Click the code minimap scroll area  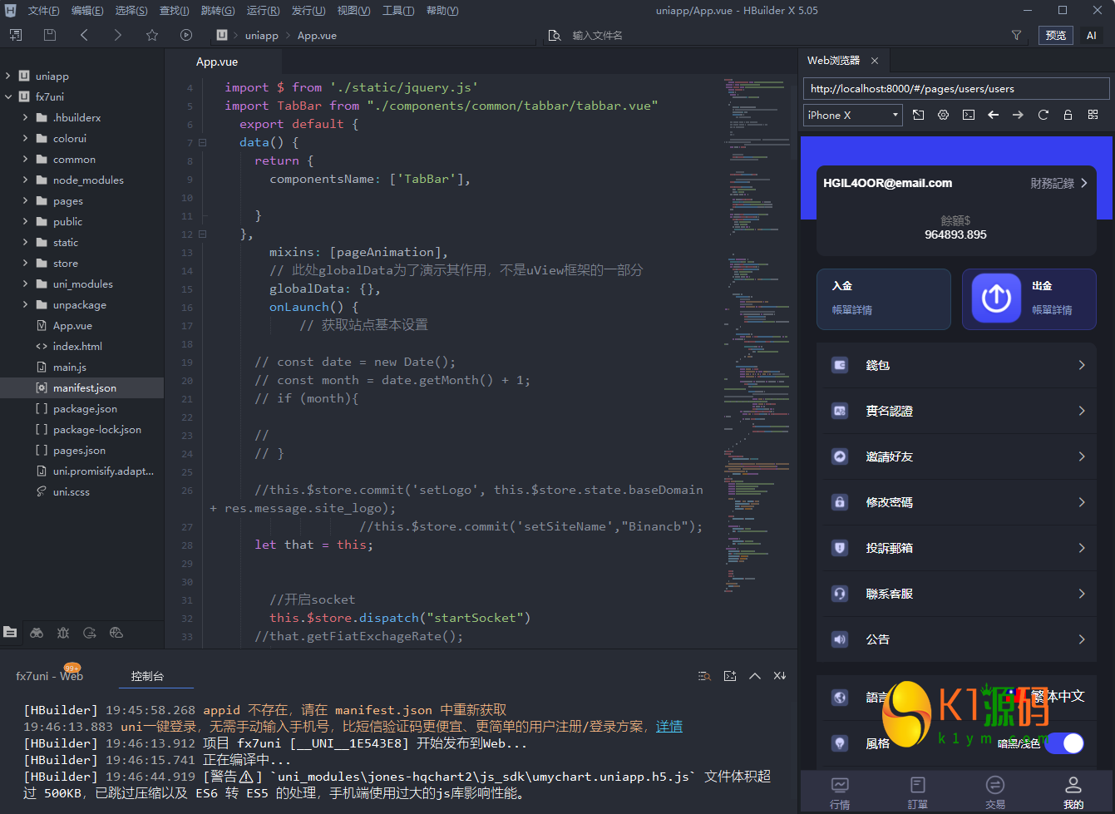coord(755,333)
